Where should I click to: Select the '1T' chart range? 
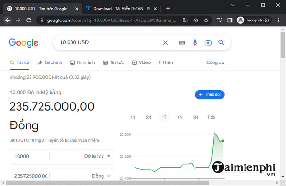(164, 117)
